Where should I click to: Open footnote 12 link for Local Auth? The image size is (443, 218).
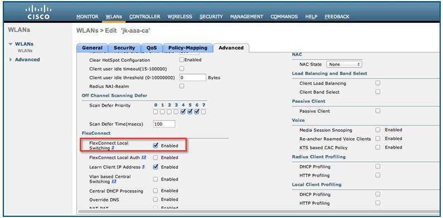(x=144, y=157)
